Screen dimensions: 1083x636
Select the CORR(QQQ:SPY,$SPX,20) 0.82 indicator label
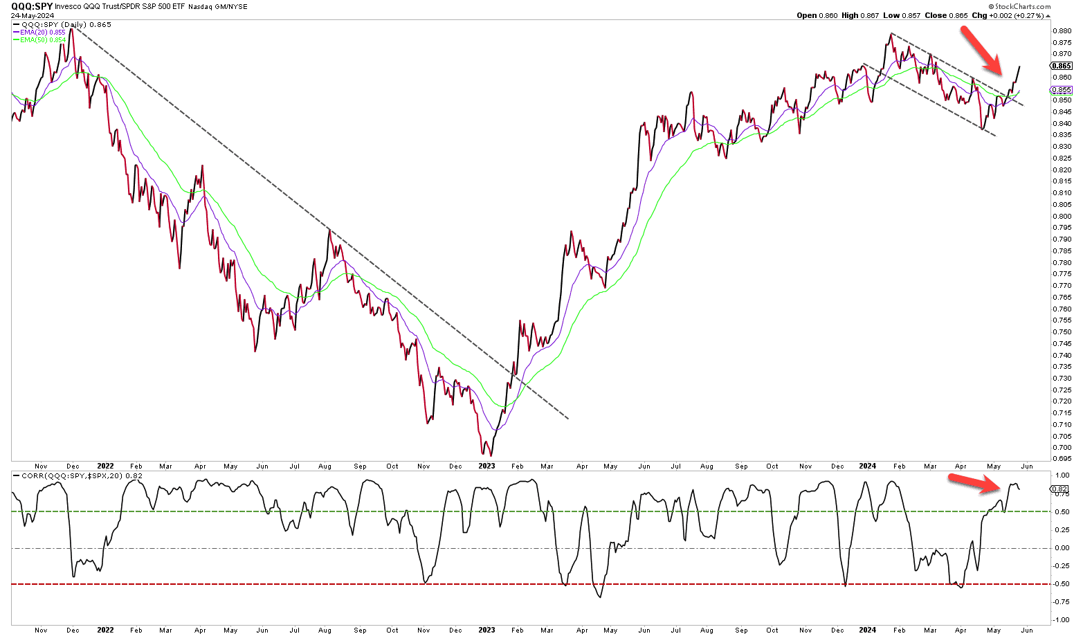point(82,475)
